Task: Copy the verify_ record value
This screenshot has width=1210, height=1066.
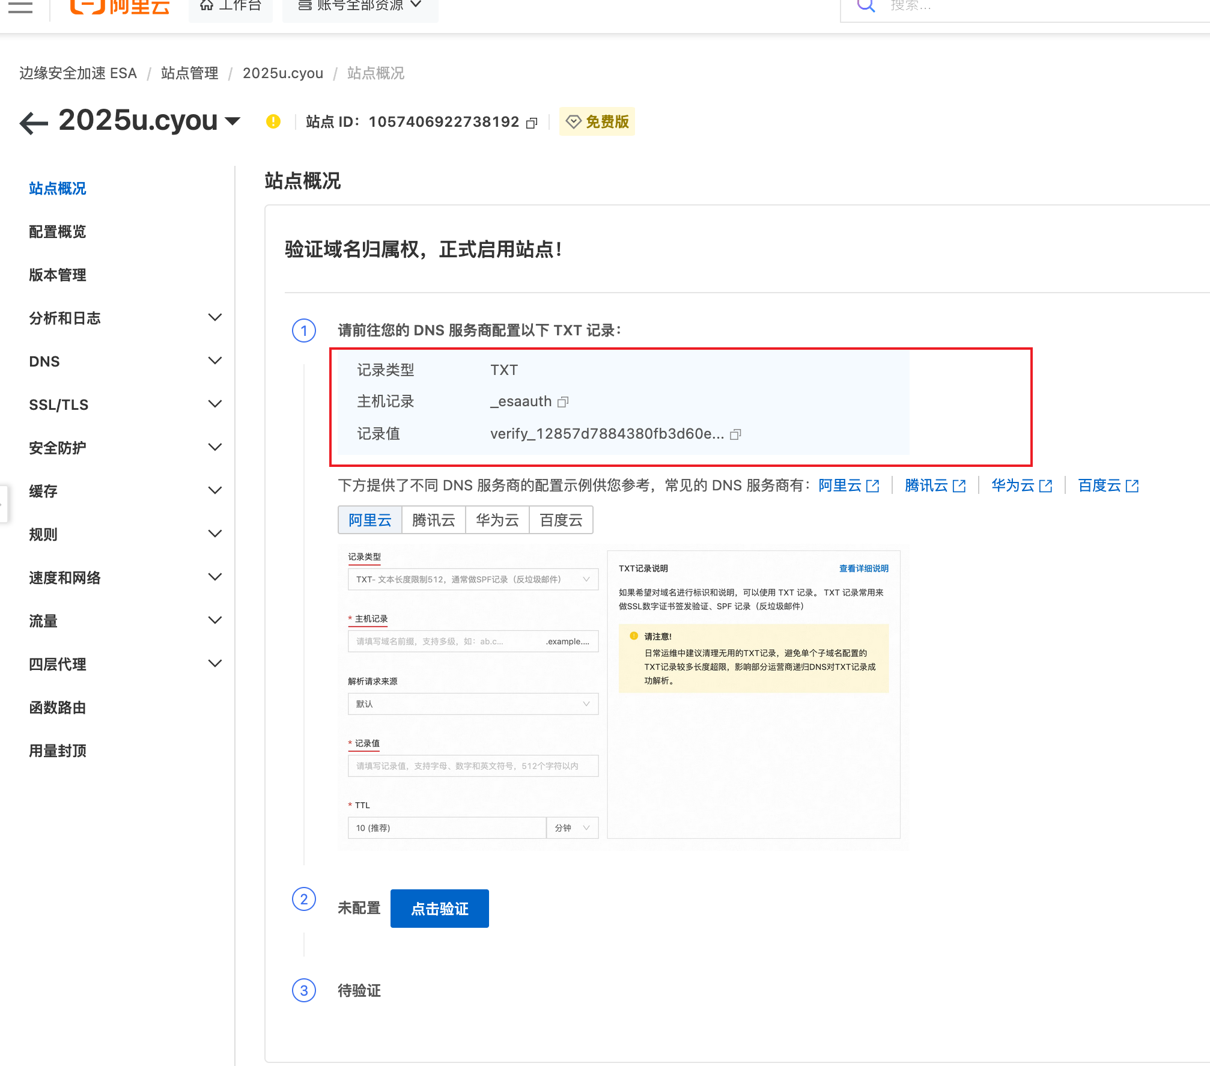Action: coord(738,433)
